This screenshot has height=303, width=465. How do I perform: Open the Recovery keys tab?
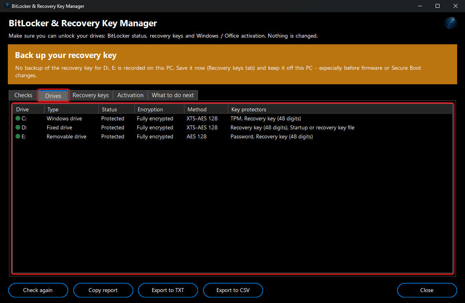pyautogui.click(x=91, y=95)
